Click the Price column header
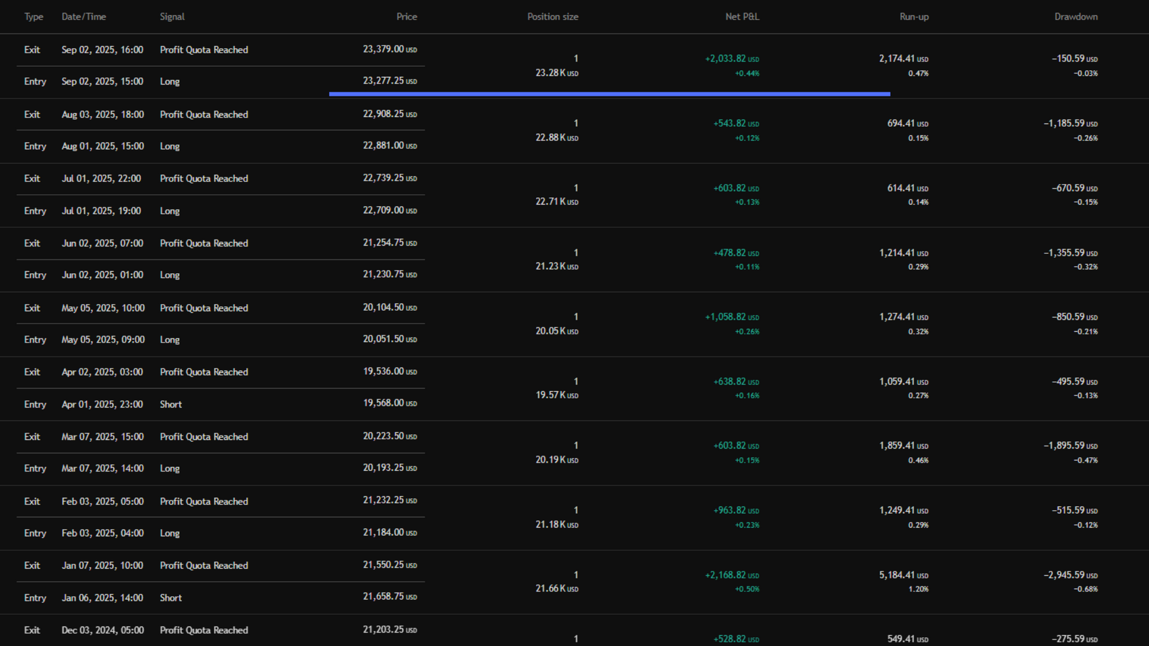Image resolution: width=1149 pixels, height=646 pixels. point(406,17)
